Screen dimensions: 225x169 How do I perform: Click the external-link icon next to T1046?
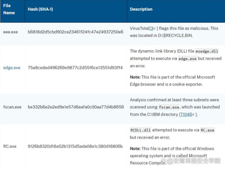[x=193, y=115]
